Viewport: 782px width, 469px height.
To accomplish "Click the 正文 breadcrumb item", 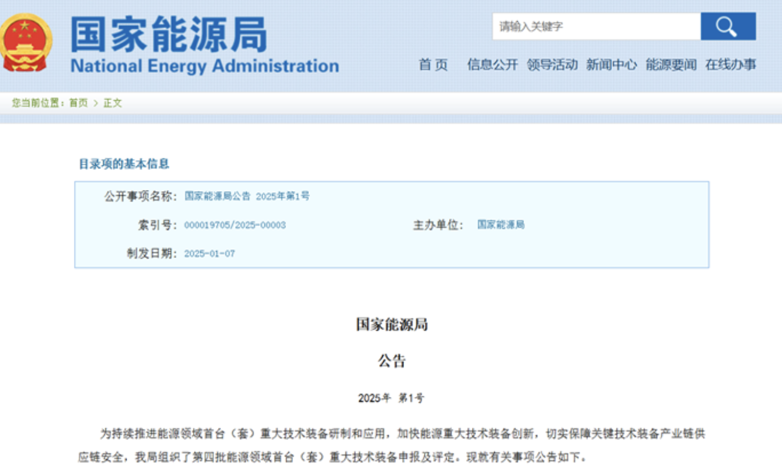I will [113, 103].
